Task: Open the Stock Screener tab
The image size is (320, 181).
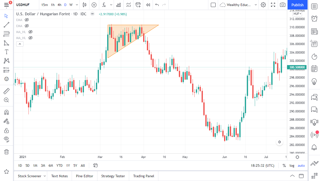Action: pos(29,176)
